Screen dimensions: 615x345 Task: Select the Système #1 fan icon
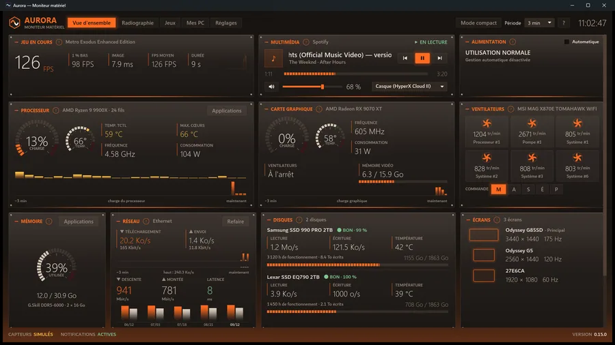pyautogui.click(x=577, y=123)
